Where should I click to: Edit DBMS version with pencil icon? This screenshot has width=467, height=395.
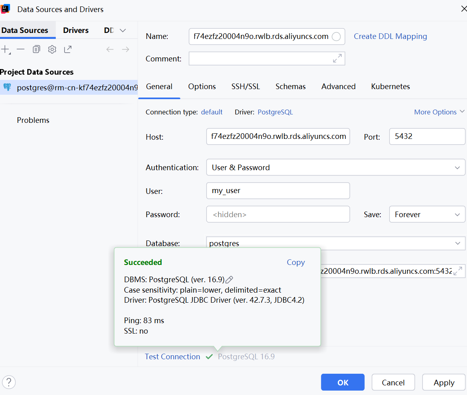pos(229,280)
